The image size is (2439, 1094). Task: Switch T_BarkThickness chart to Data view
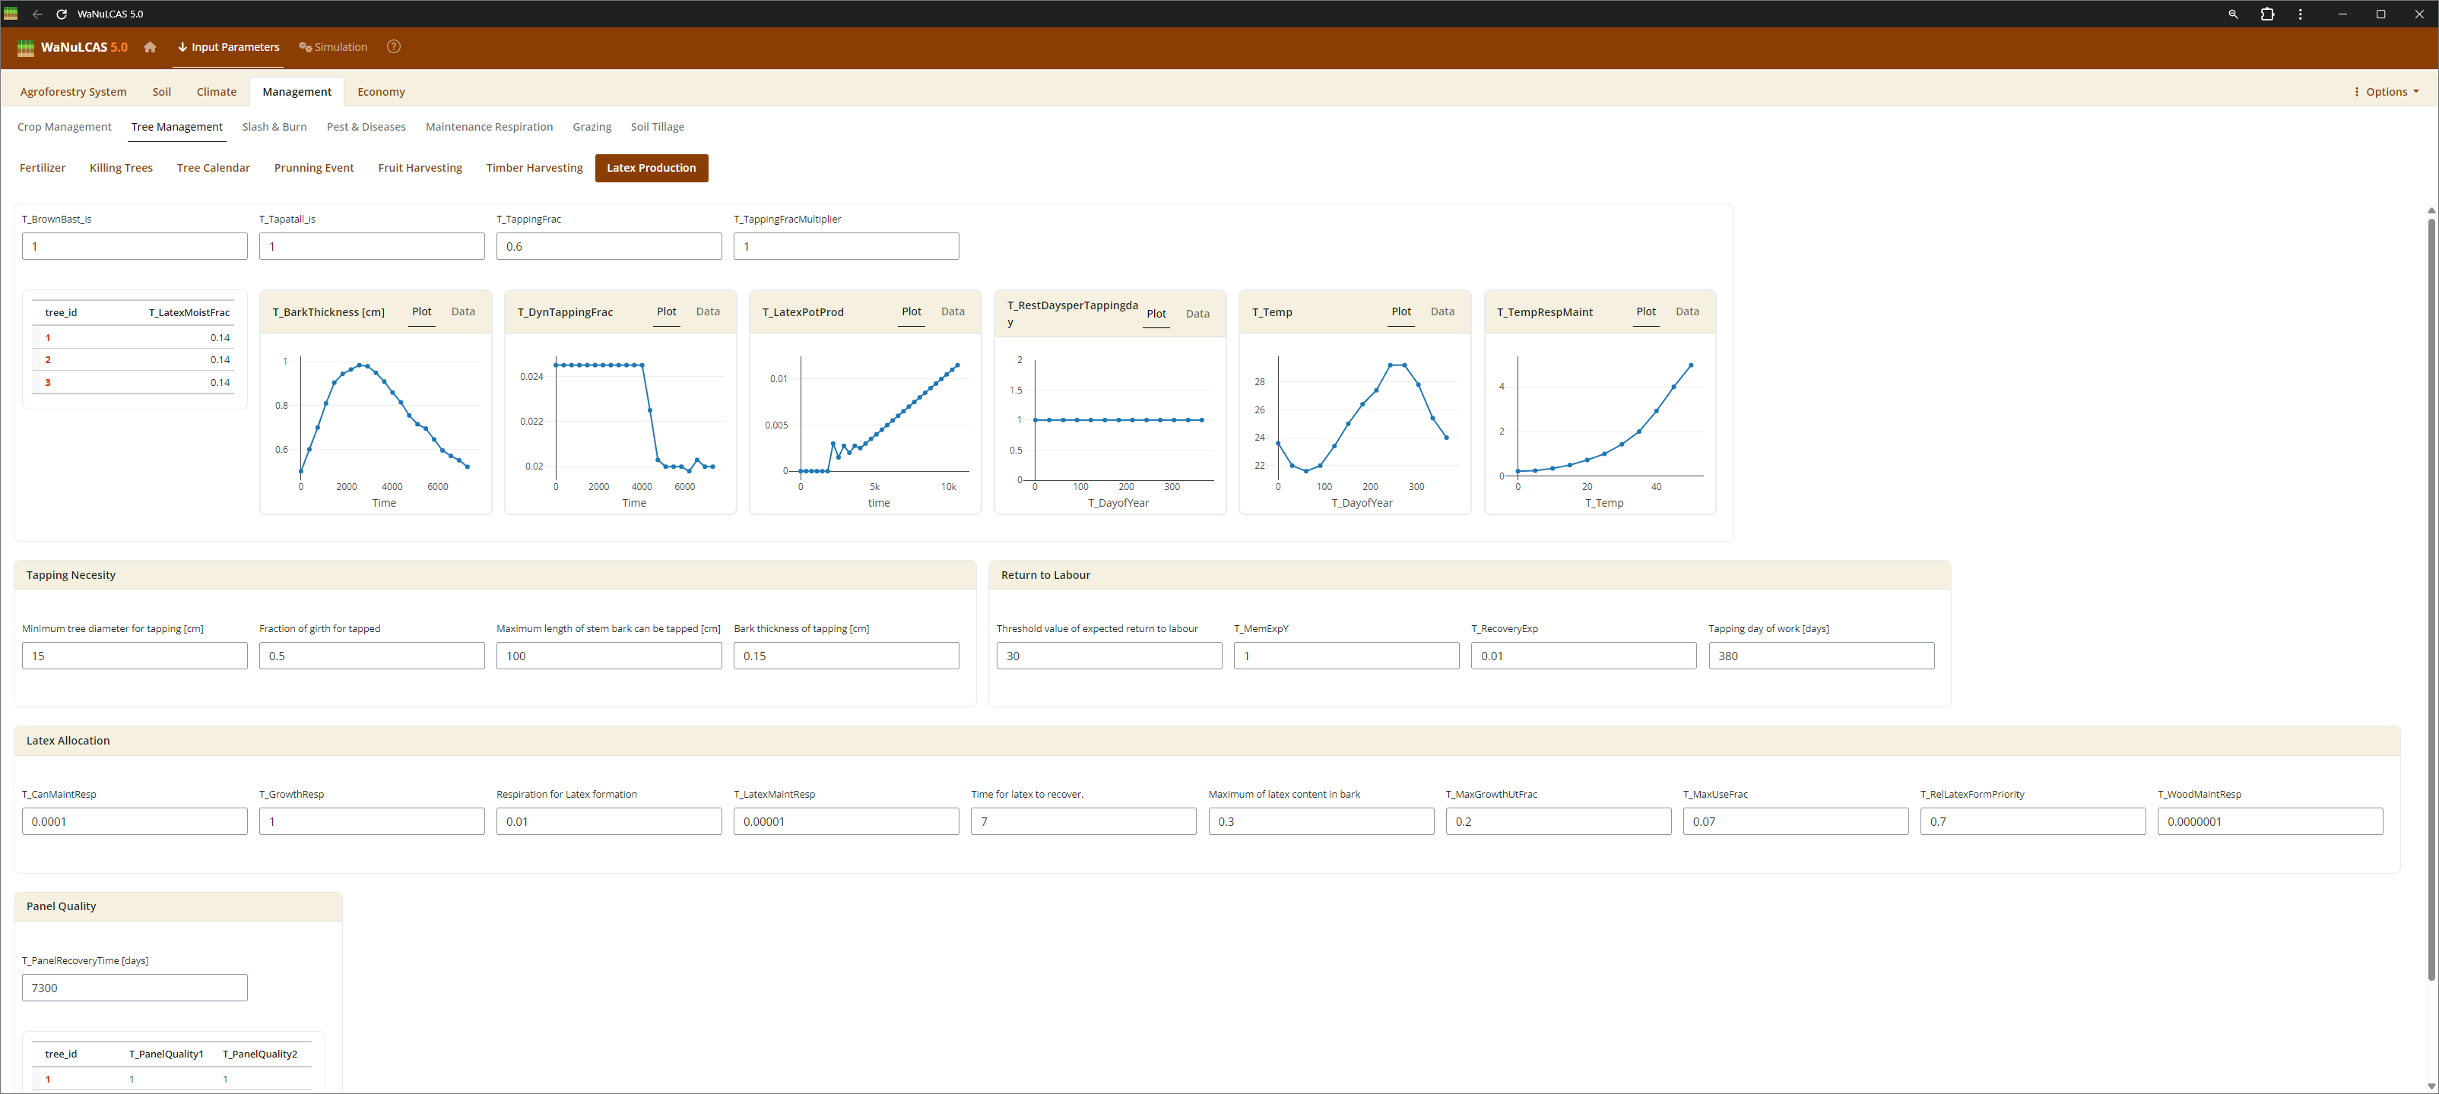(x=463, y=311)
